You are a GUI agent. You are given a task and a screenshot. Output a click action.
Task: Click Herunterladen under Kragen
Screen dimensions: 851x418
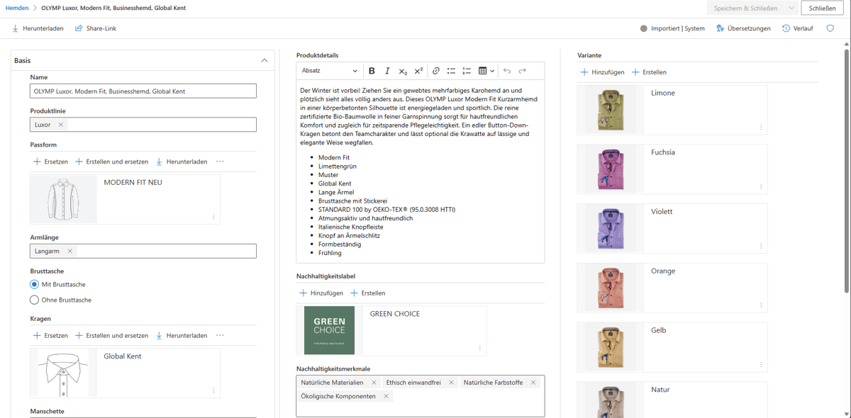point(182,335)
